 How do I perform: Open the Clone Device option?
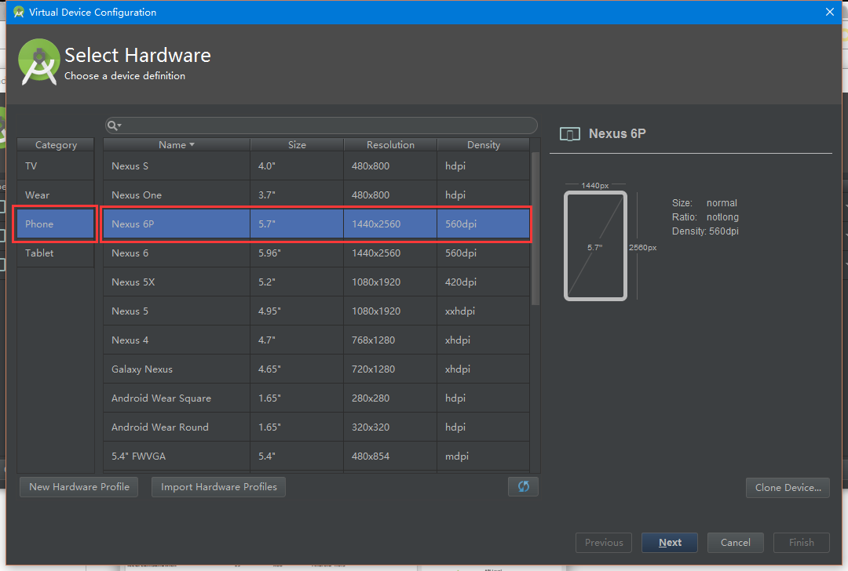pos(788,487)
